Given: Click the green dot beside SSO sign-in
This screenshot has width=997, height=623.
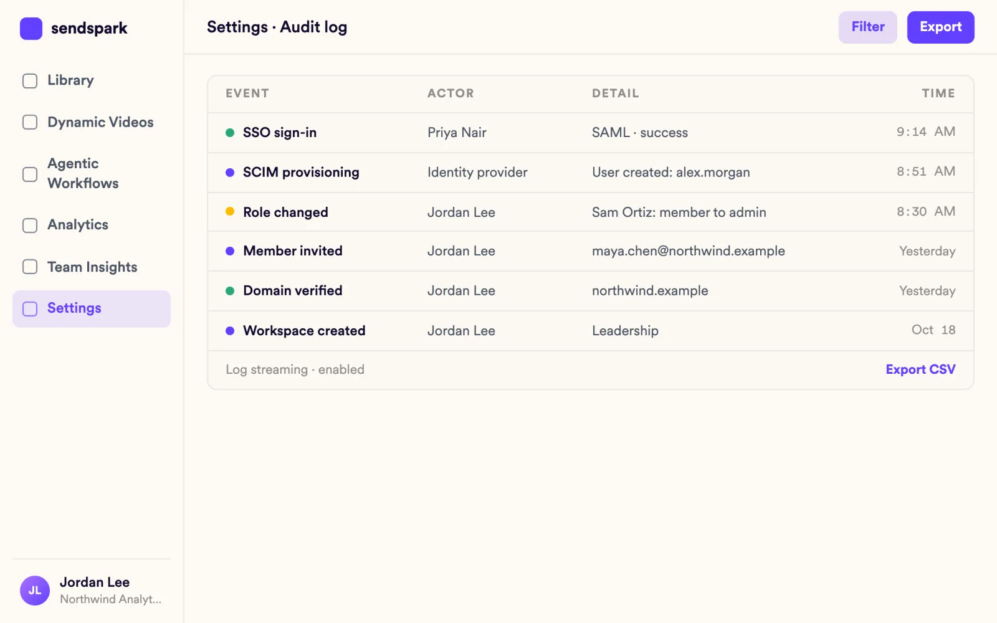Looking at the screenshot, I should (230, 133).
